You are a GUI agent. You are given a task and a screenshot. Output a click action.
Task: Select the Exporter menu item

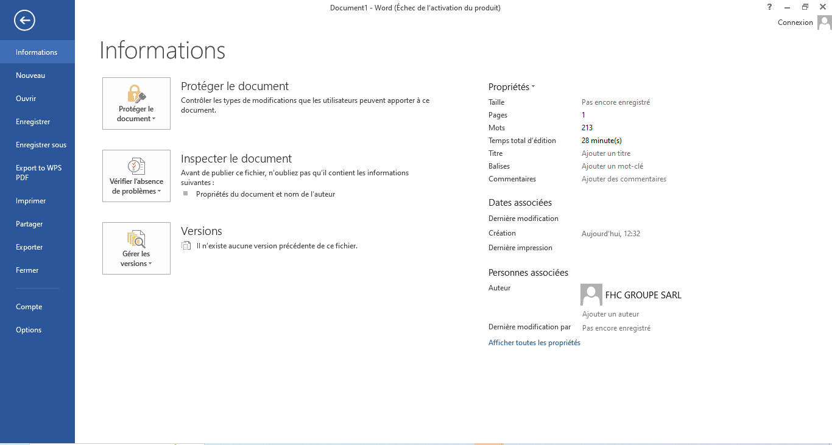(37, 247)
